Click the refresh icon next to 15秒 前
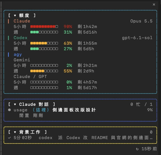Viewport: 161px width, 155px height. click(137, 149)
